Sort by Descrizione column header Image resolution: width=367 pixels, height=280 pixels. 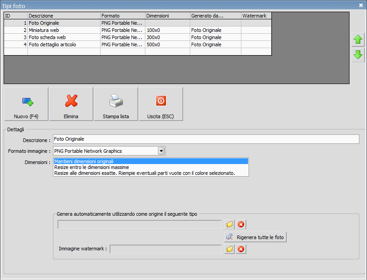64,16
